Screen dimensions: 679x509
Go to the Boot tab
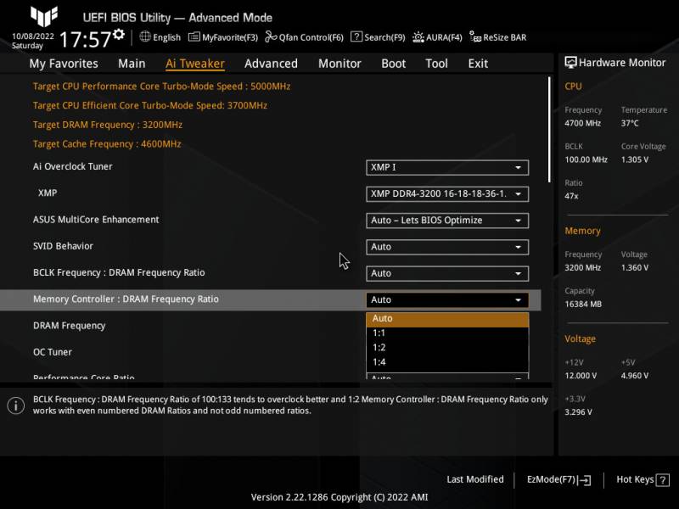coord(393,64)
